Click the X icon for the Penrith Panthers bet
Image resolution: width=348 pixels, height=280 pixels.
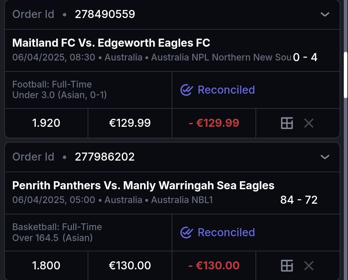point(309,266)
